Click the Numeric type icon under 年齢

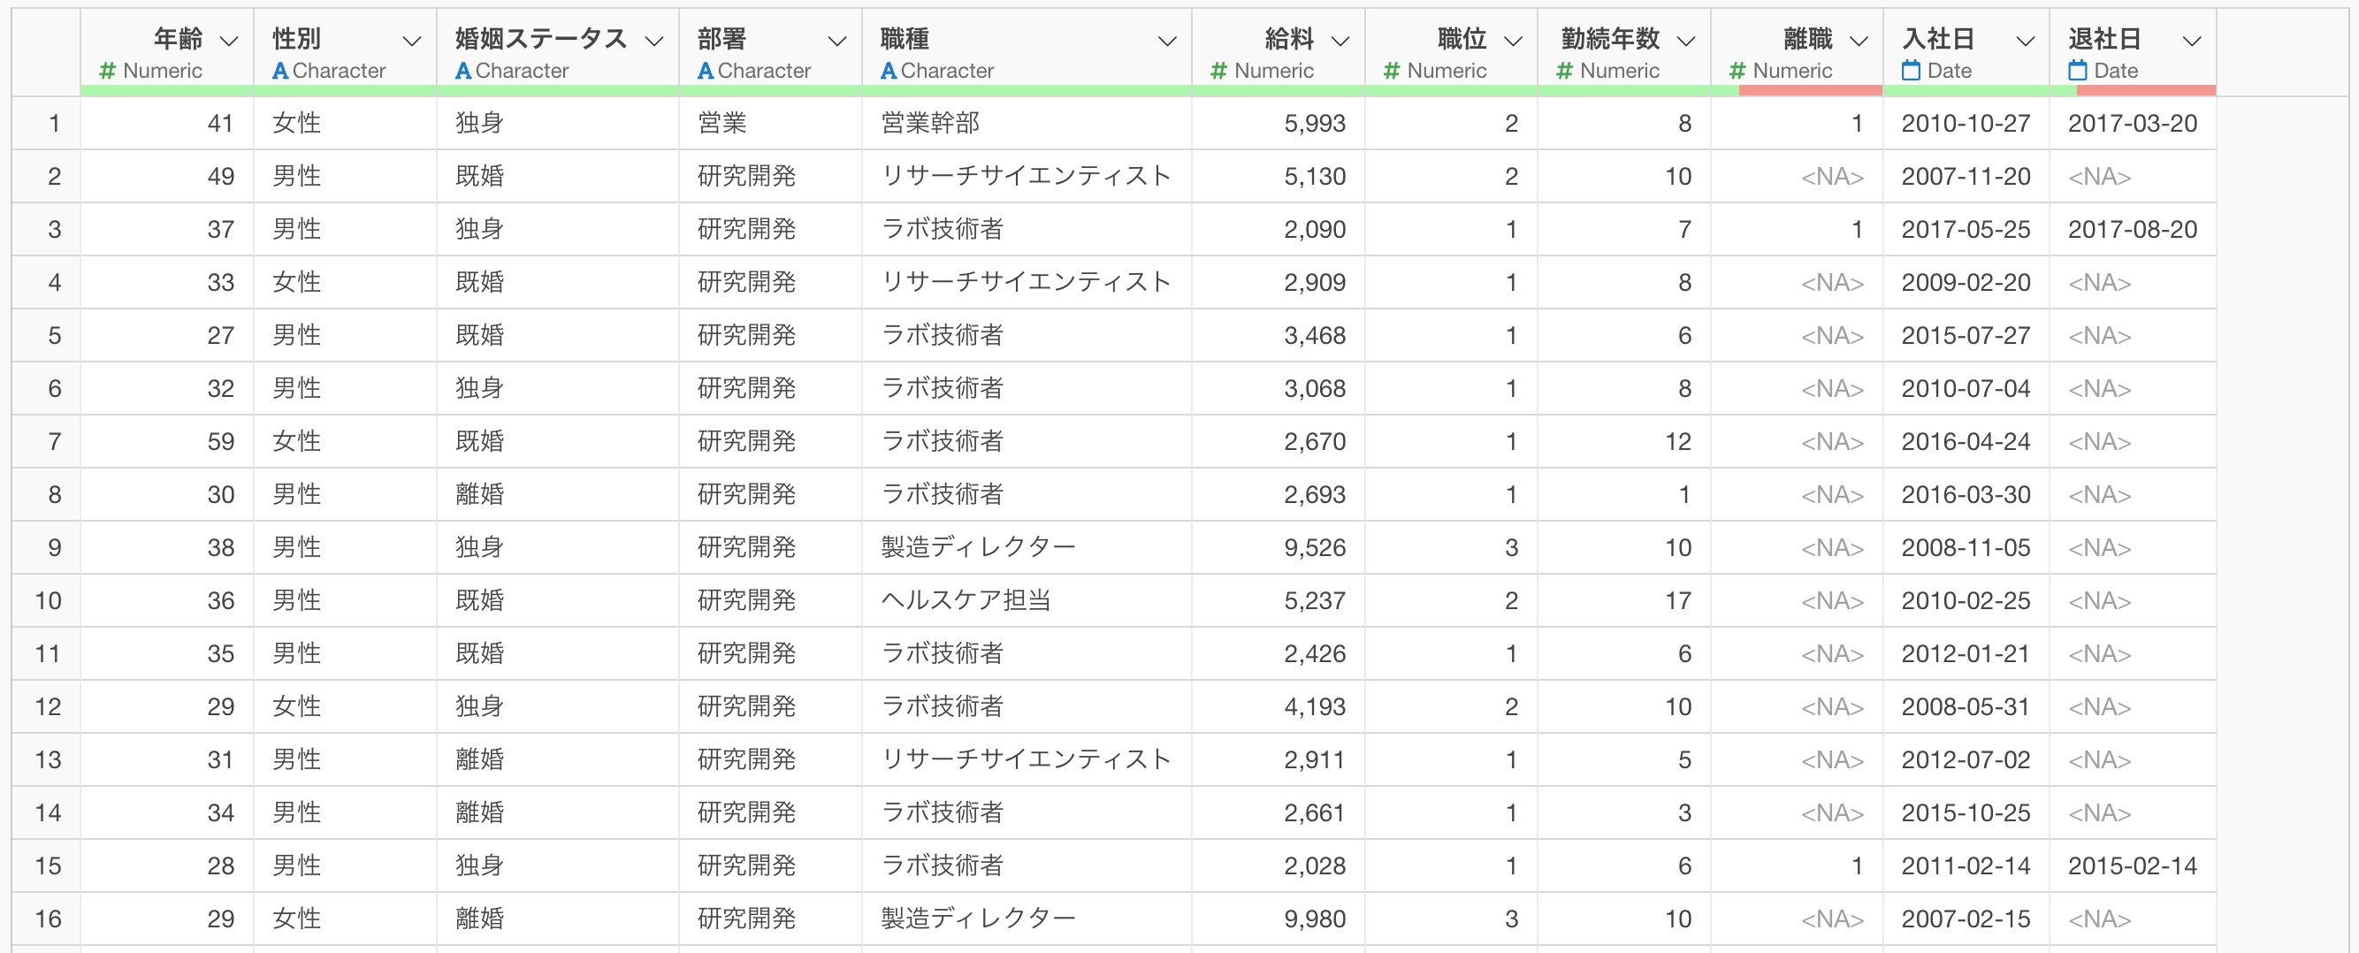(x=107, y=71)
